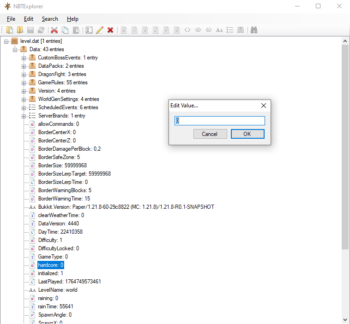Click the Cut scissors icon
This screenshot has height=324, width=350.
point(54,30)
